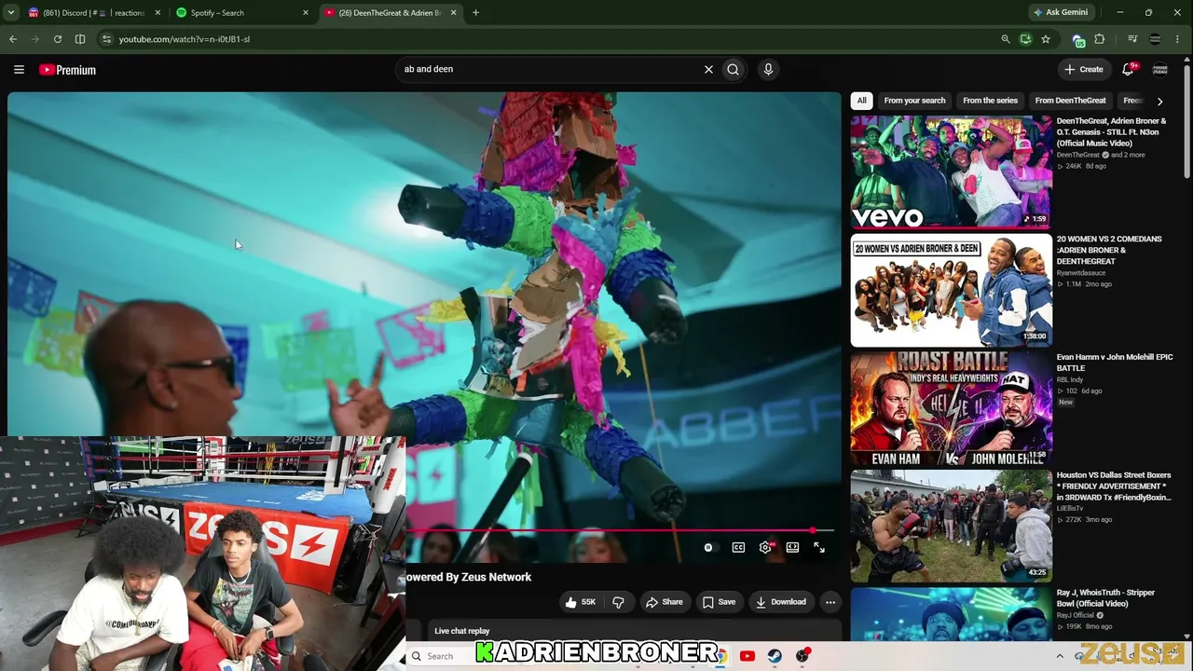
Task: Close the Discord tab
Action: 158,13
